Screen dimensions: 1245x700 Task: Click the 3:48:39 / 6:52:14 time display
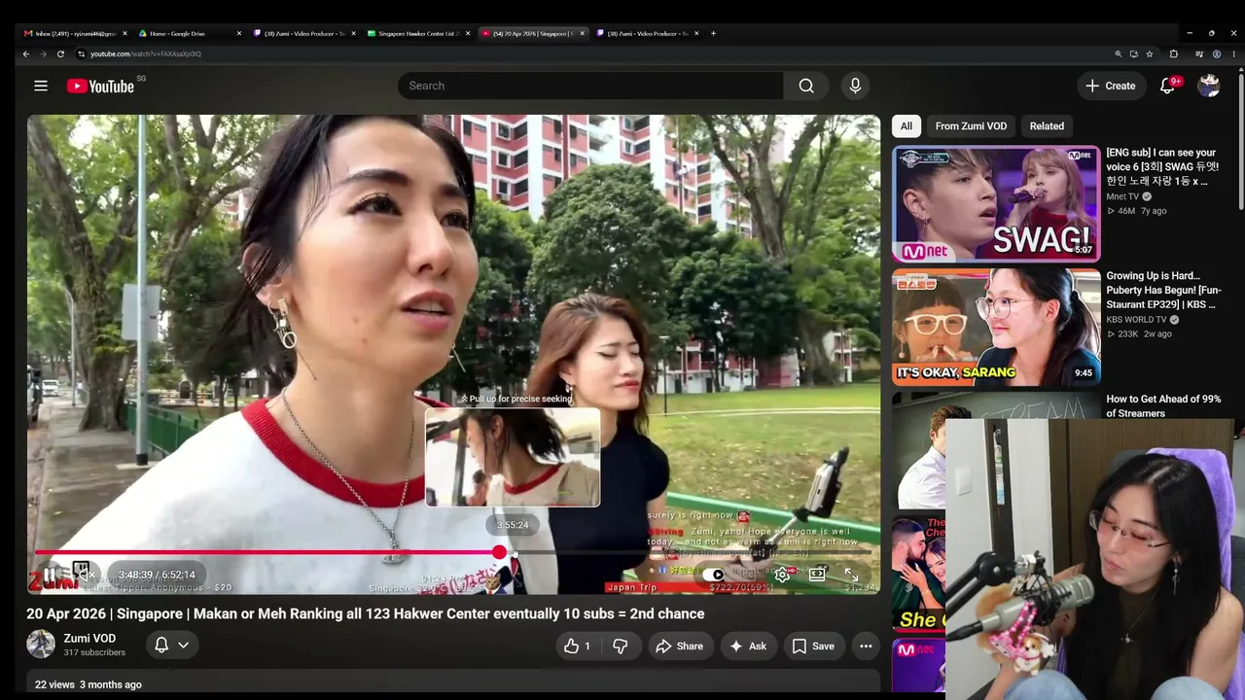pos(157,575)
